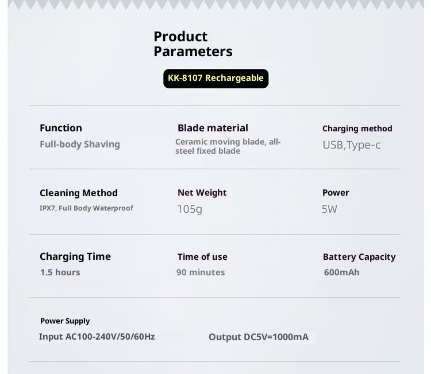The image size is (431, 374).
Task: Select the USB,Type-c value
Action: (351, 145)
